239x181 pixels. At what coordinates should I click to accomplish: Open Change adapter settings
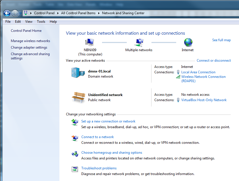(29, 47)
